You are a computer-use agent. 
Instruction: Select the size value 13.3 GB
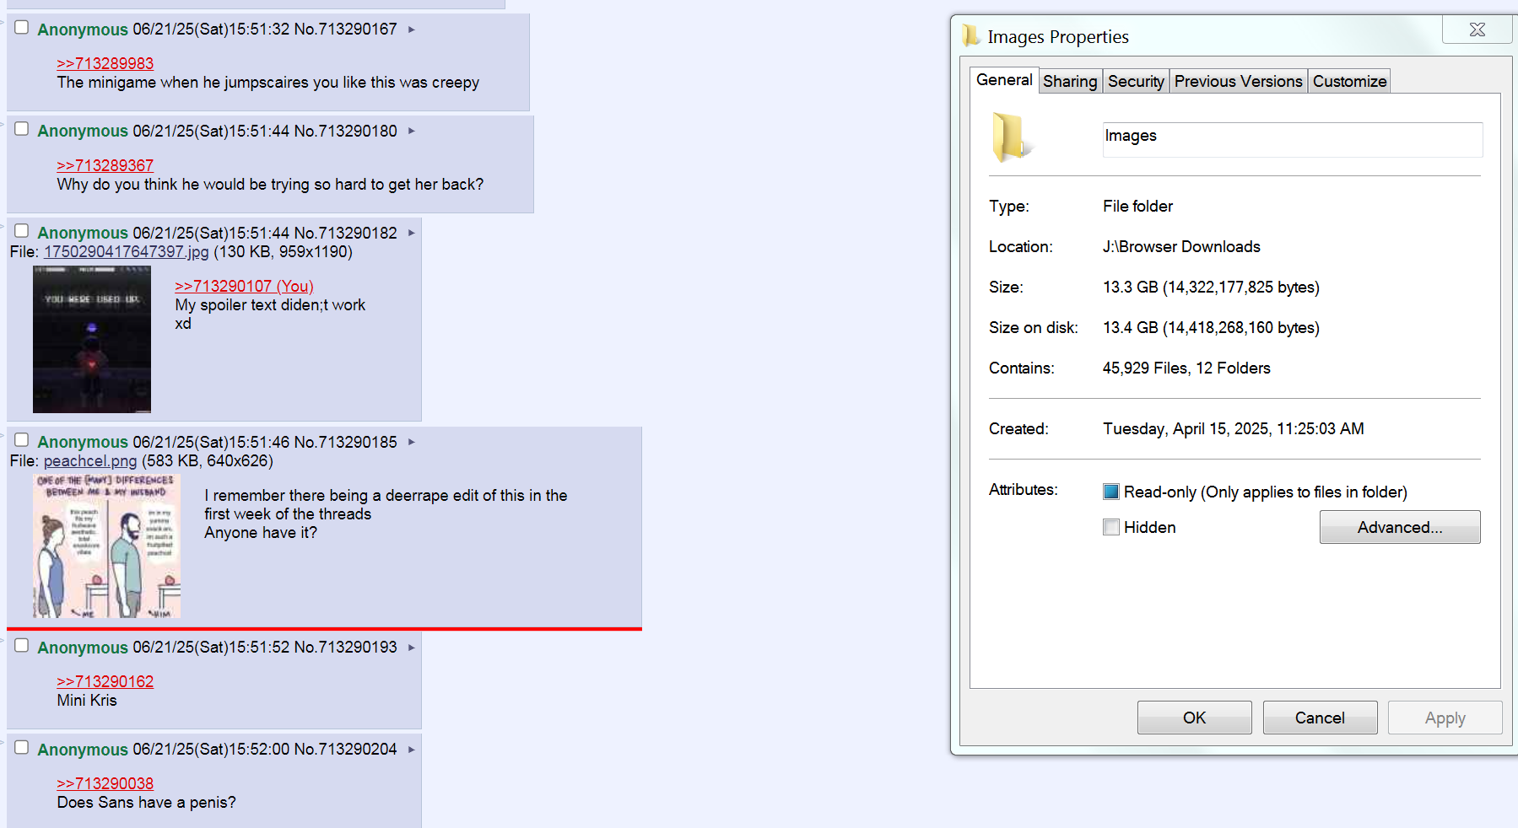1131,288
